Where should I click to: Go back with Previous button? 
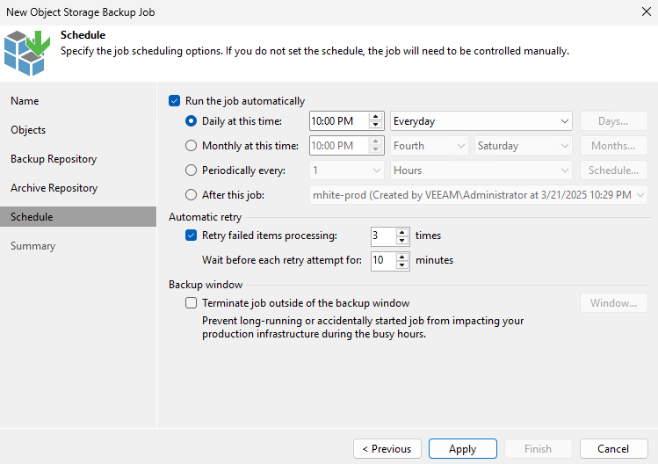pos(387,449)
